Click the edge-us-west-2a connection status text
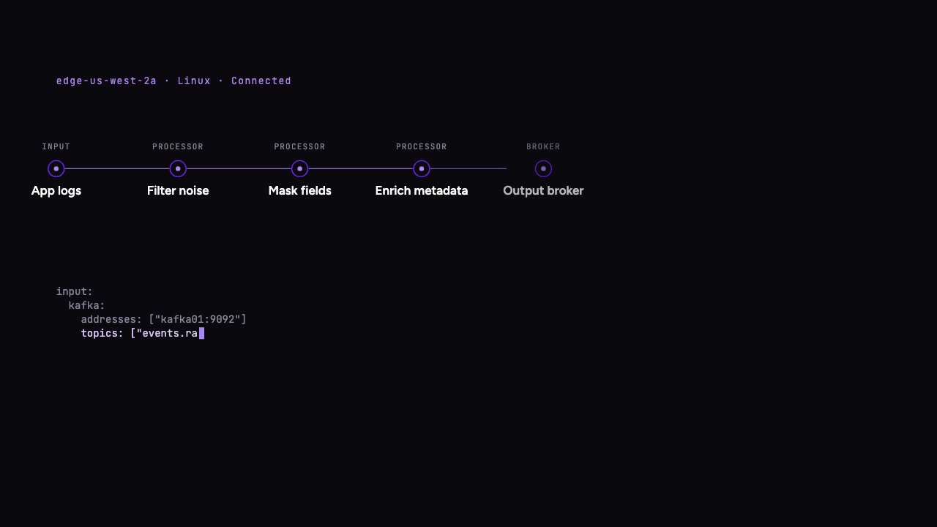The height and width of the screenshot is (527, 937). click(x=173, y=81)
